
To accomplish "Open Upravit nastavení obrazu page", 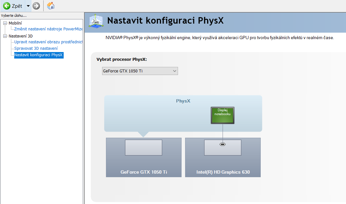I will (x=48, y=42).
